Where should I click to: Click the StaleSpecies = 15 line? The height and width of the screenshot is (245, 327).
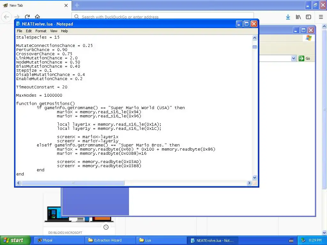[x=38, y=37]
